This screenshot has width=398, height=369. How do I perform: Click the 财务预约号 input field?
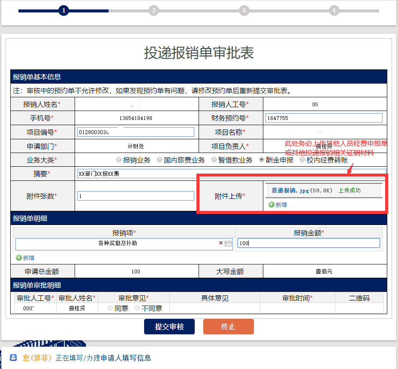(x=324, y=118)
